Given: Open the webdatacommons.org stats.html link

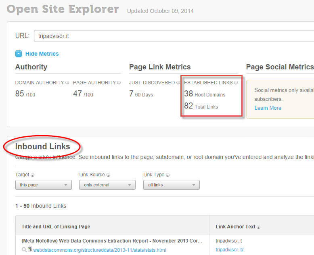Looking at the screenshot, I should click(x=100, y=250).
